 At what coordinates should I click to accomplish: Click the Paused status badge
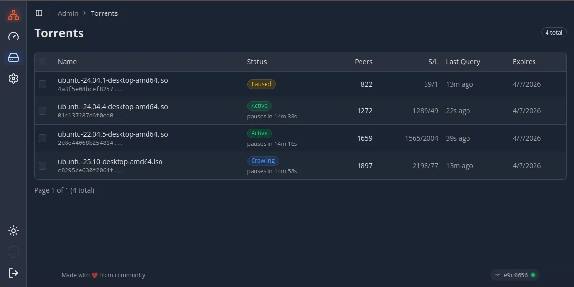(261, 84)
